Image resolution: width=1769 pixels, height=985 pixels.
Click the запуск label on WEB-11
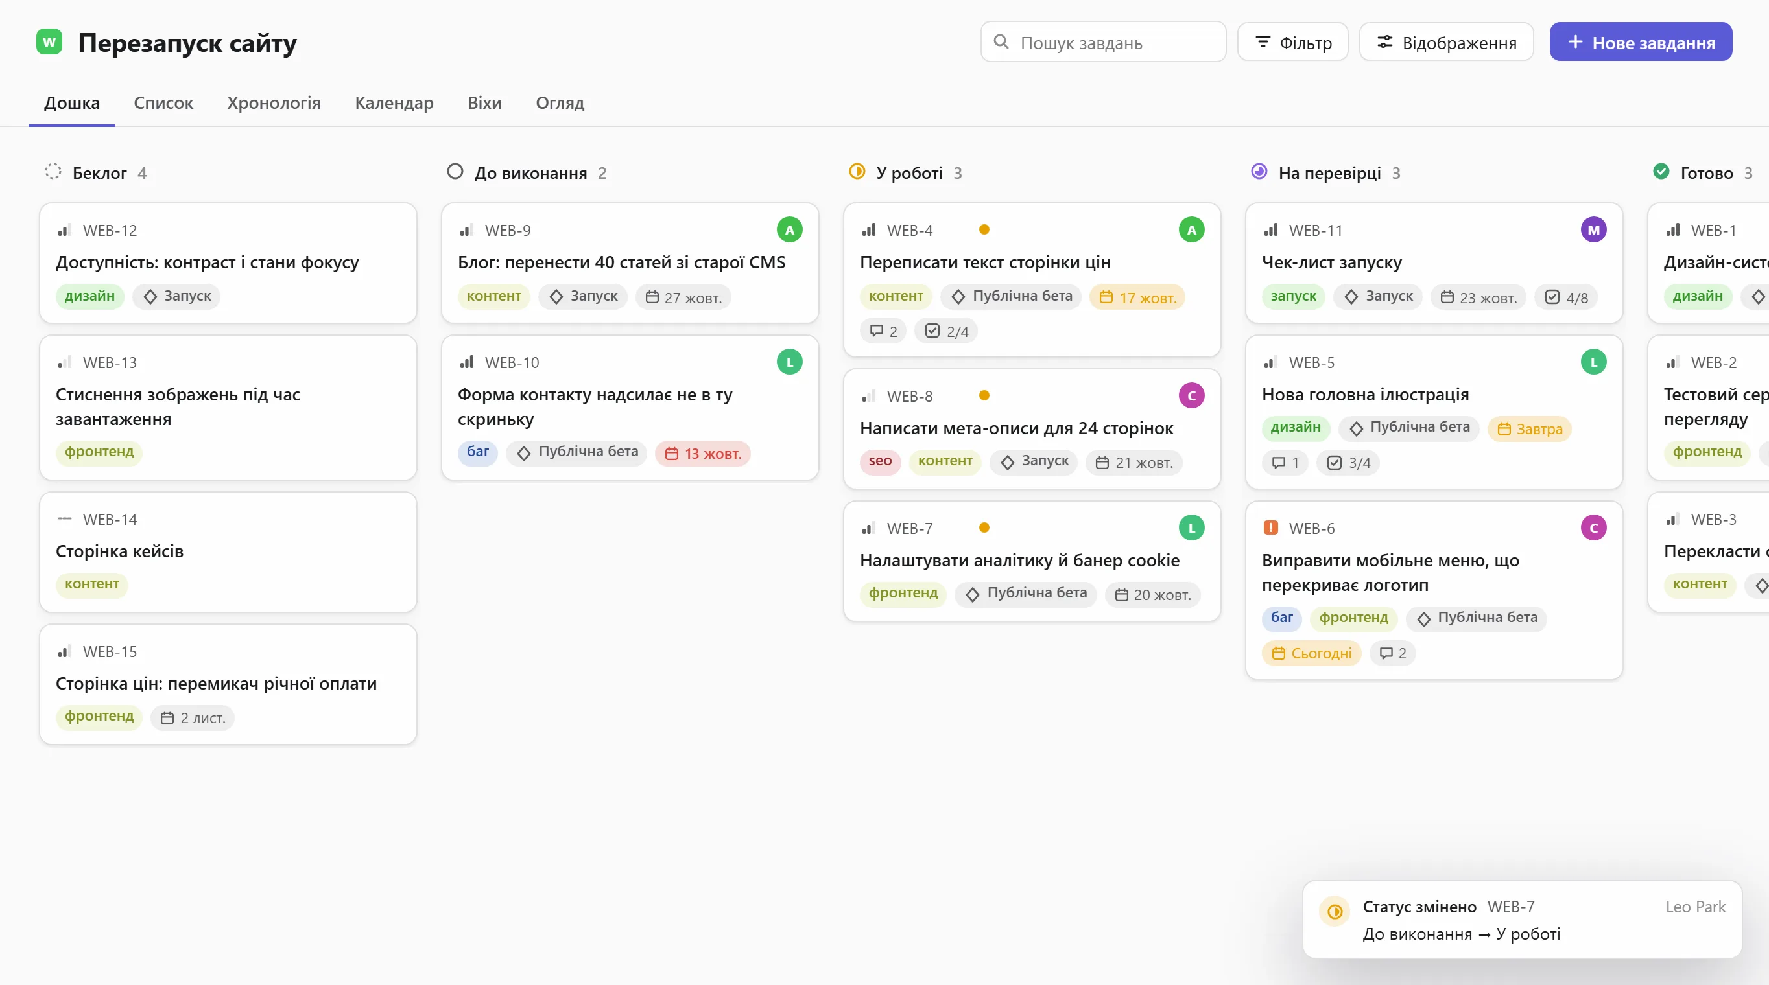pyautogui.click(x=1293, y=297)
